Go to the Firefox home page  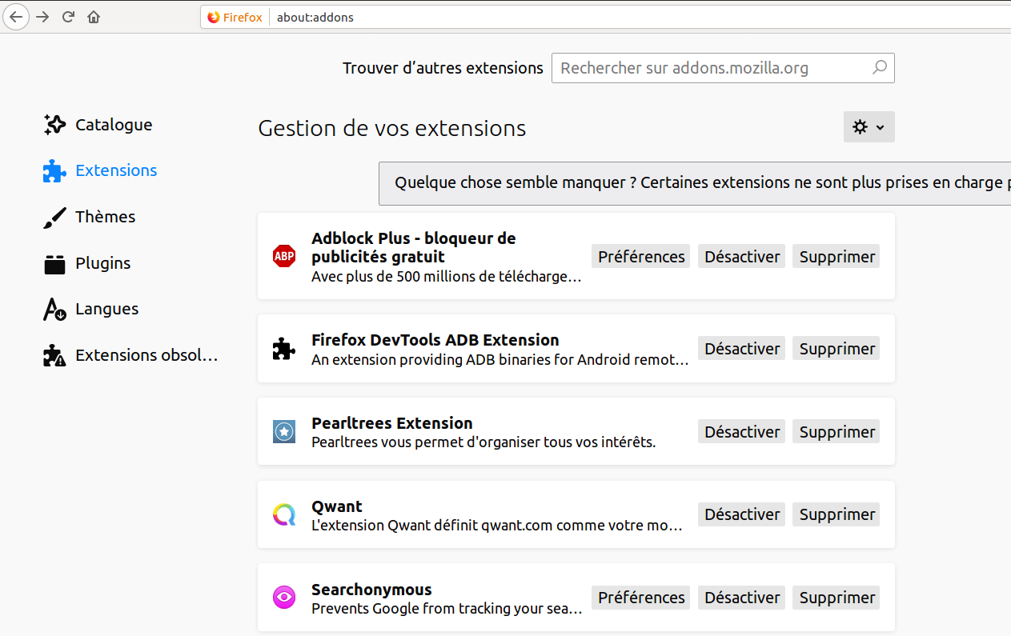[x=94, y=17]
